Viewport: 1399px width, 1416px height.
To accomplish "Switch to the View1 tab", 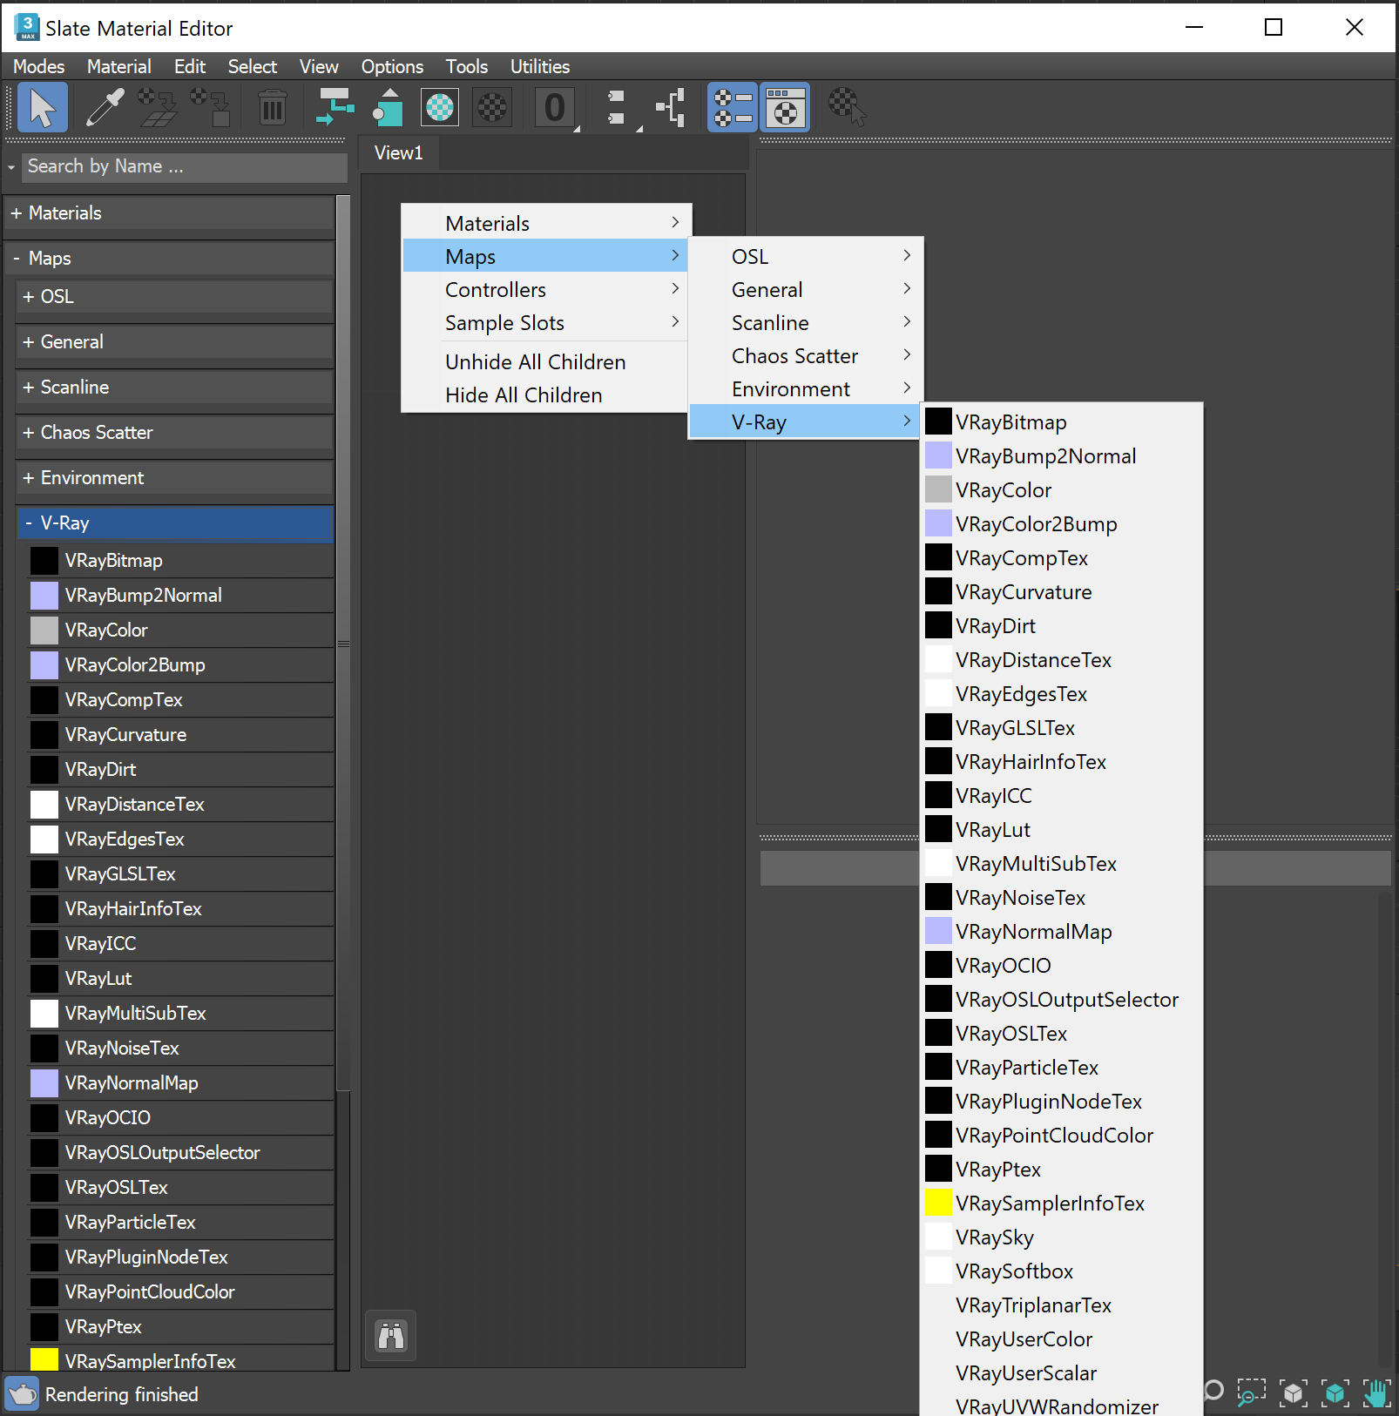I will pos(398,152).
